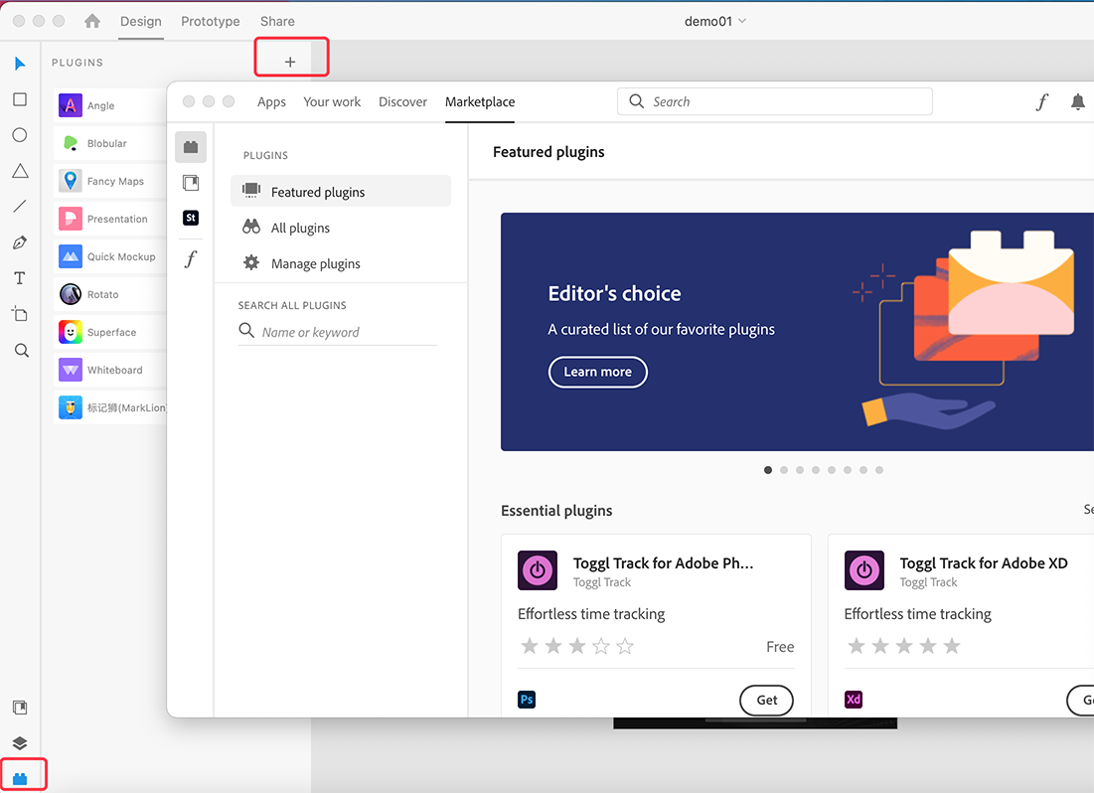
Task: Open Manage plugins
Action: tap(315, 263)
